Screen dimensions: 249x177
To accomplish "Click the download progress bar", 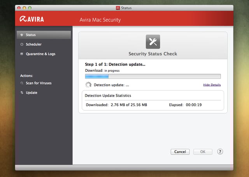I will click(153, 76).
